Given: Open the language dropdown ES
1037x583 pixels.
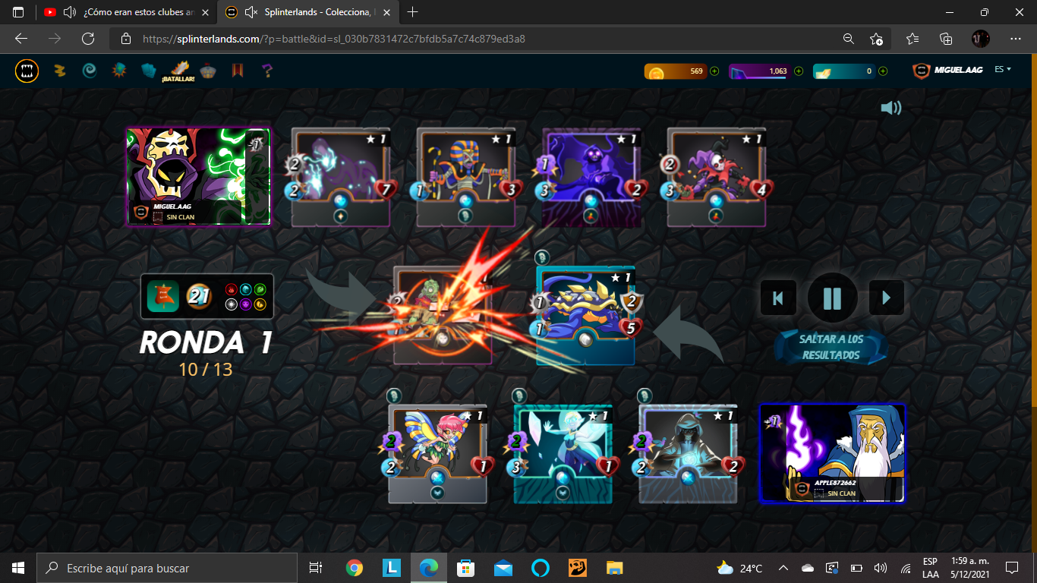Looking at the screenshot, I should pos(1003,69).
